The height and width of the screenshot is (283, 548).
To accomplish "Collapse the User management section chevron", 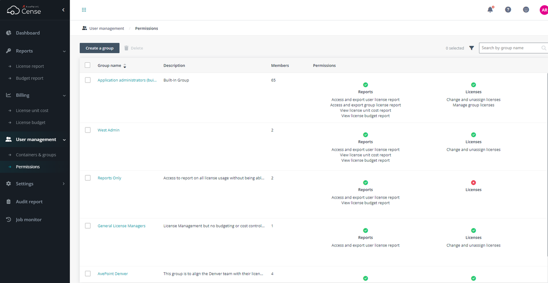I will (x=64, y=140).
